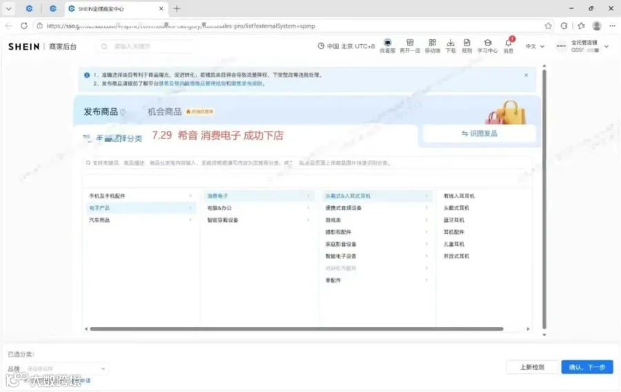The height and width of the screenshot is (392, 621).
Task: Open the prohibited goods rules link in notice
Action: (192, 83)
